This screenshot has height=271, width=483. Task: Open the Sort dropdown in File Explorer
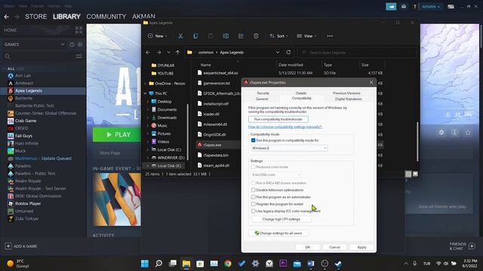[278, 36]
